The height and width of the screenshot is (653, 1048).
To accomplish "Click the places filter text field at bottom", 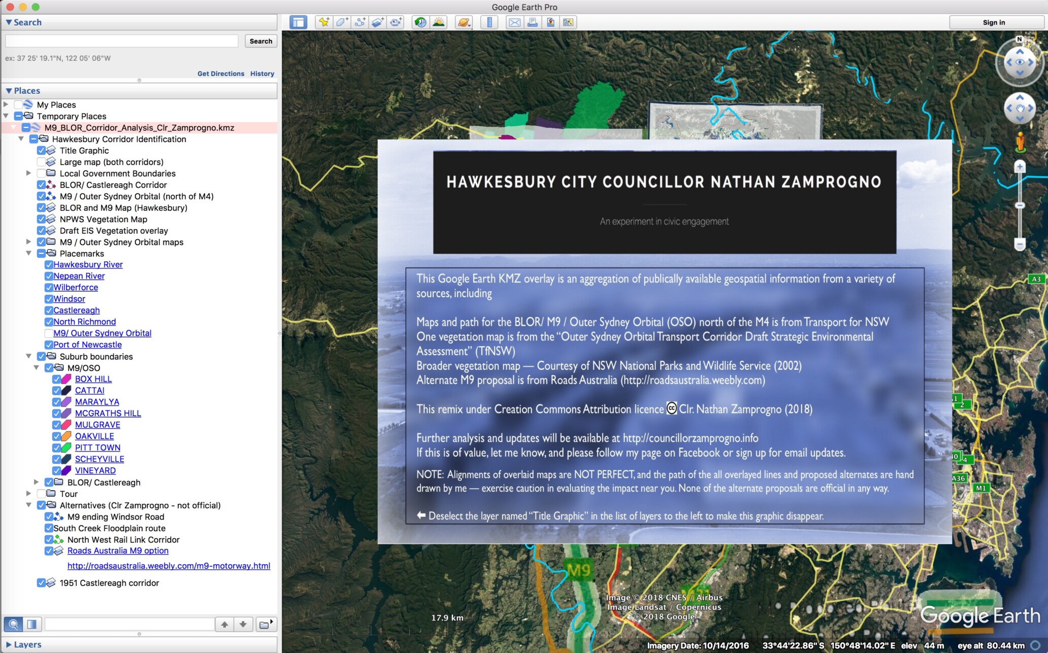I will click(129, 624).
